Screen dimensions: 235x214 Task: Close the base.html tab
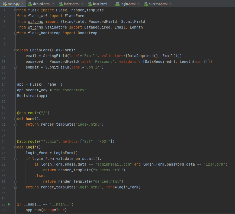[x=110, y=4]
